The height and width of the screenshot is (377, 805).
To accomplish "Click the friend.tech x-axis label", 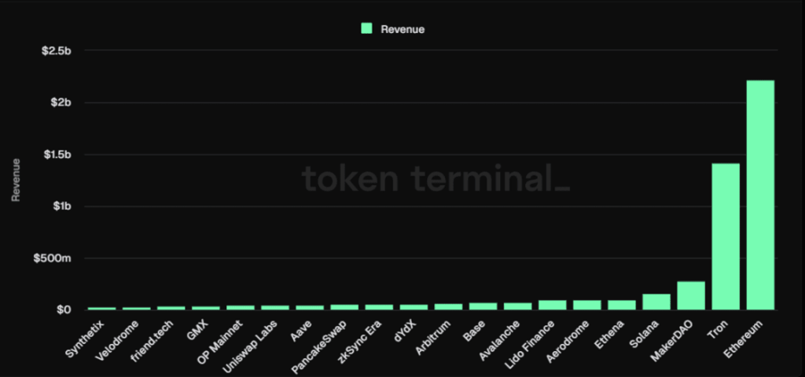I will click(x=152, y=340).
